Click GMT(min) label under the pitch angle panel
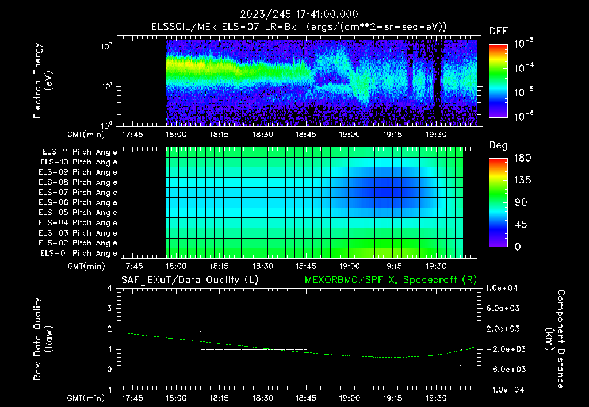The height and width of the screenshot is (407, 589). click(x=86, y=266)
